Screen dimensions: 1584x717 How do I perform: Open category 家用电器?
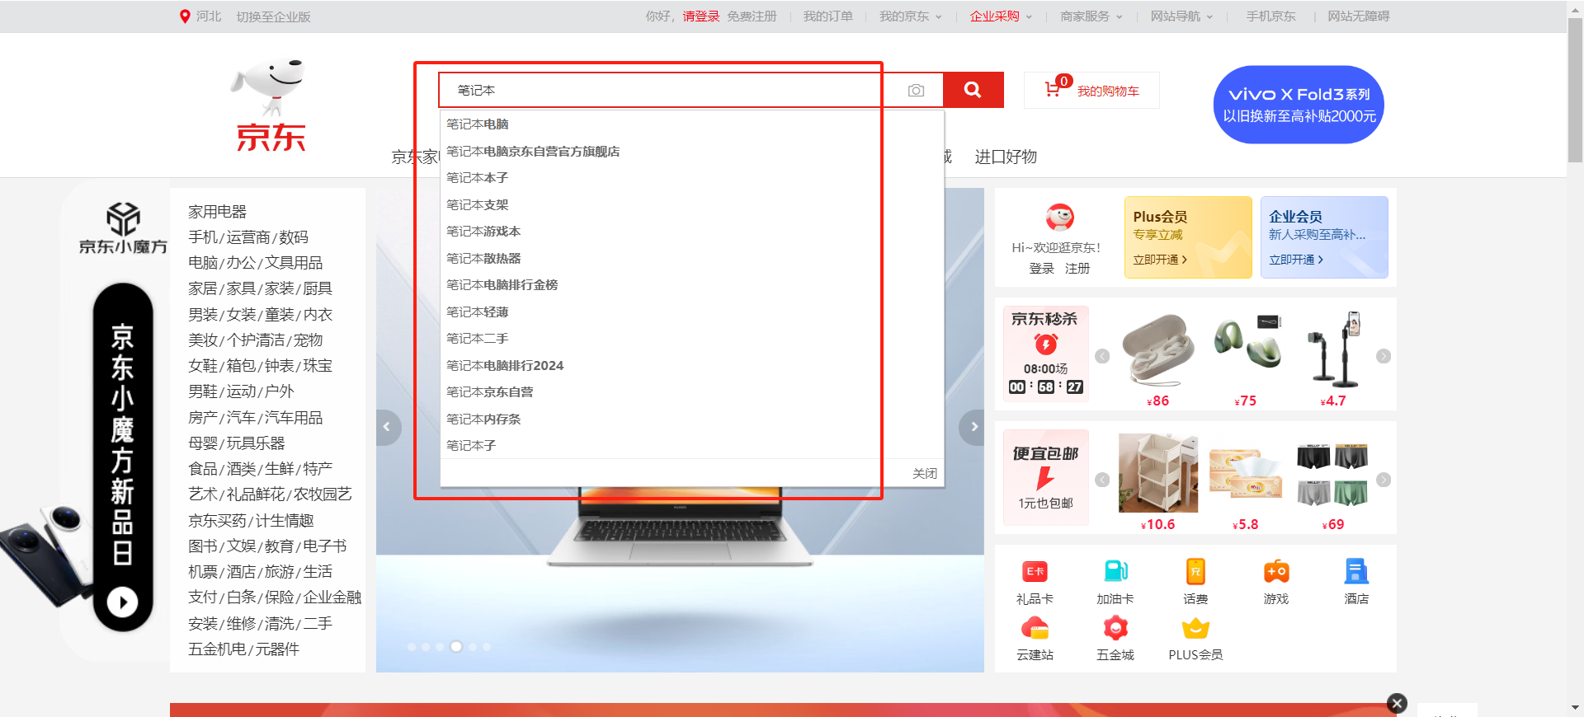tap(217, 212)
